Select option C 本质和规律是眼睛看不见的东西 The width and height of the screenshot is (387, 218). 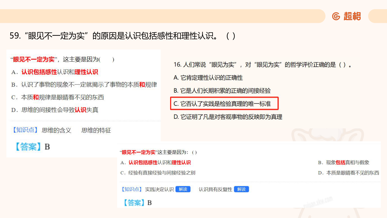[x=62, y=97]
